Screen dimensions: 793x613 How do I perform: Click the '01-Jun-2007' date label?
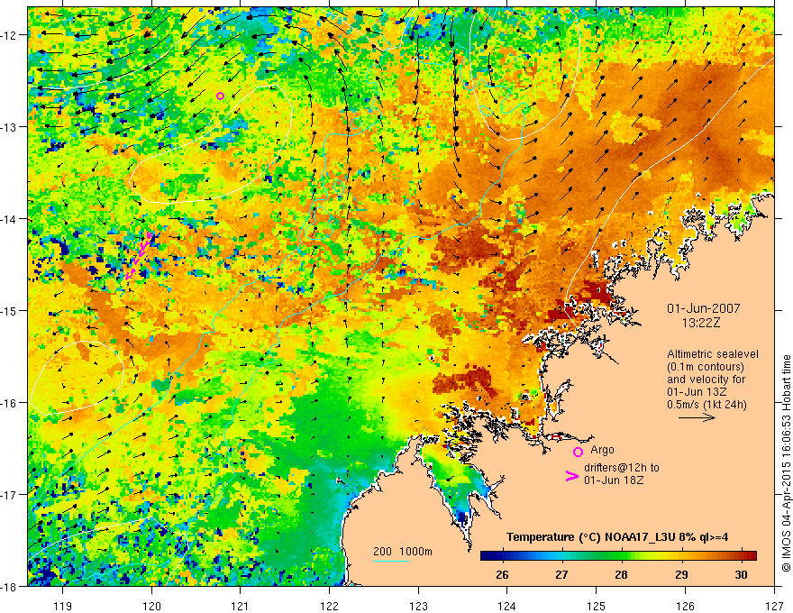pos(704,308)
